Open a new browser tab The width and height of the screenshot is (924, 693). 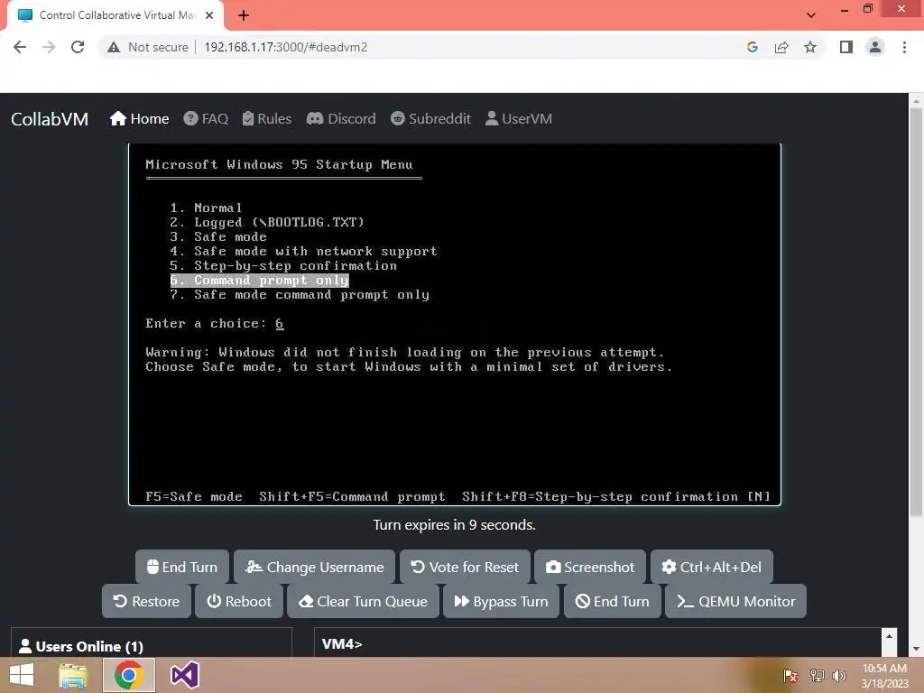[244, 15]
